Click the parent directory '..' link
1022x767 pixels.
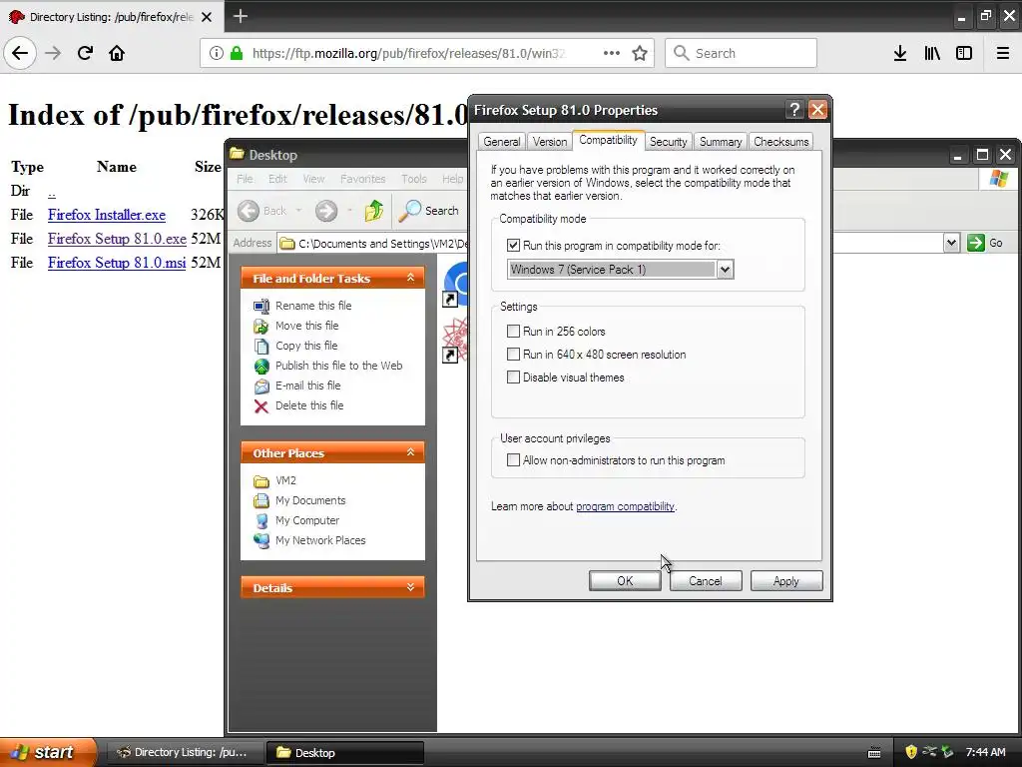pos(52,192)
